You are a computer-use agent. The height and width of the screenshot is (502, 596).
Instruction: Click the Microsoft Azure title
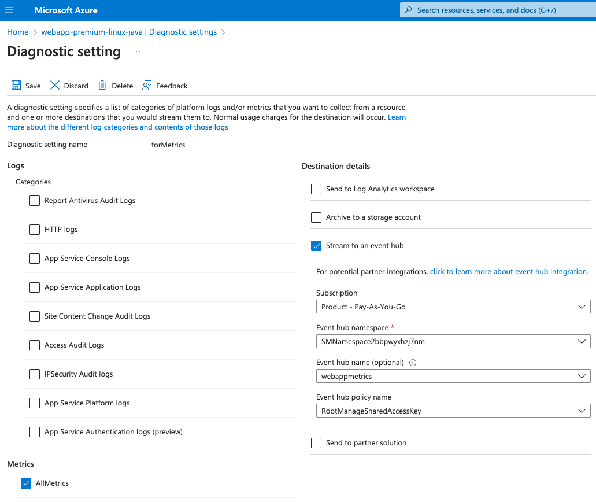point(66,10)
